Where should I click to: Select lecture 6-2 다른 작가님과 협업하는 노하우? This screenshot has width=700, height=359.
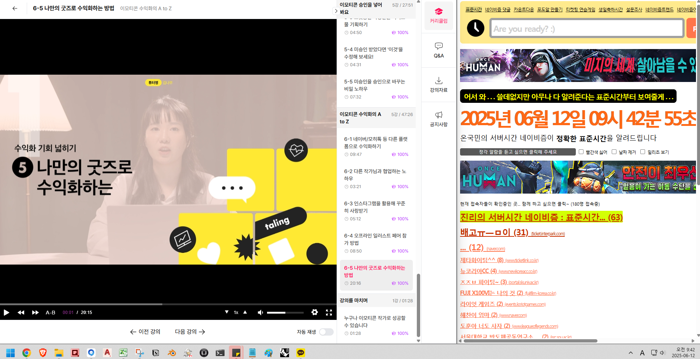(376, 179)
